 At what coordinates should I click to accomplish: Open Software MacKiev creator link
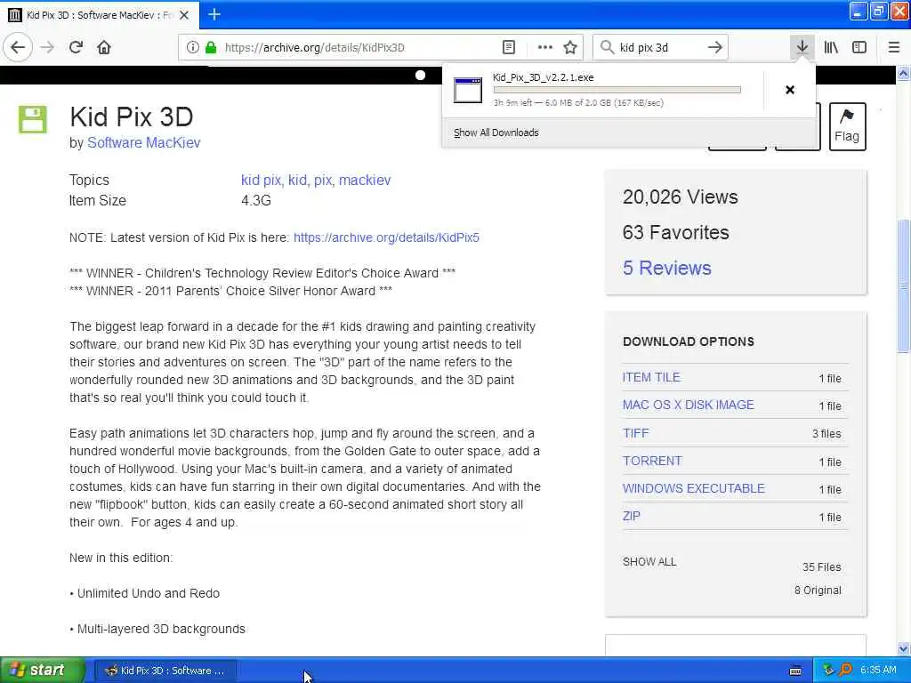143,143
